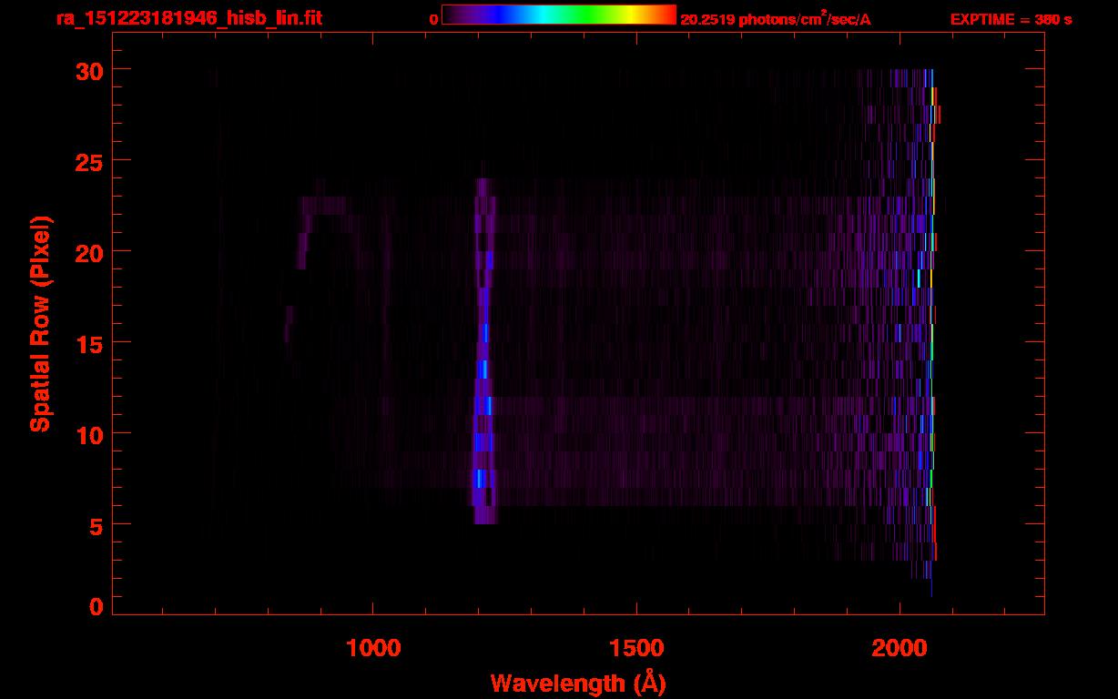Click the y-axis tick label 25
The height and width of the screenshot is (699, 1118).
[88, 161]
